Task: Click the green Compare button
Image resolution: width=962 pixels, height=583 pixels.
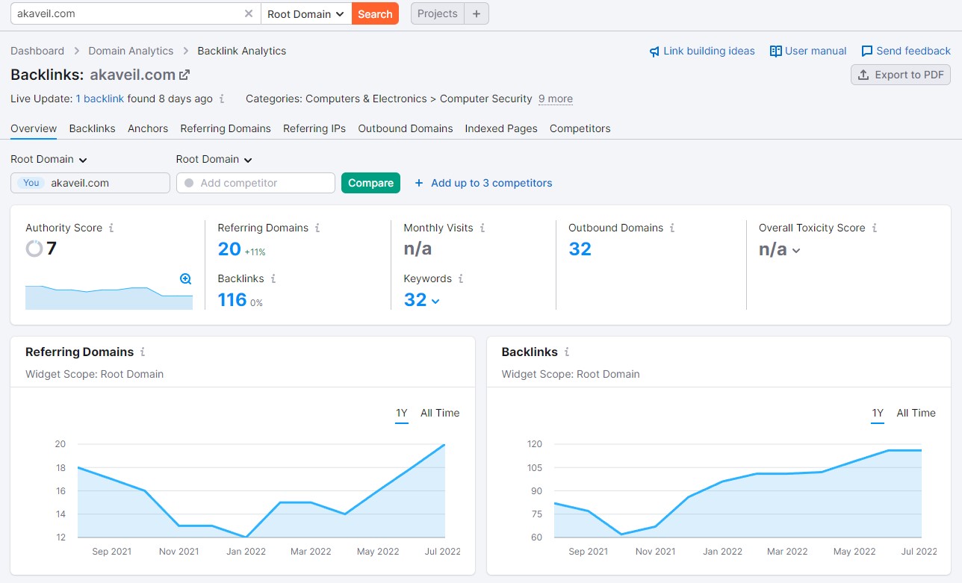Action: pyautogui.click(x=370, y=183)
